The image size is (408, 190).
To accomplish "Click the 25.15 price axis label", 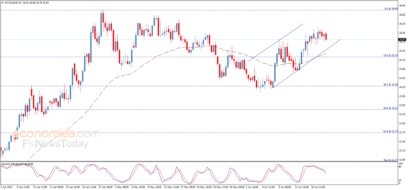I will click(402, 60).
